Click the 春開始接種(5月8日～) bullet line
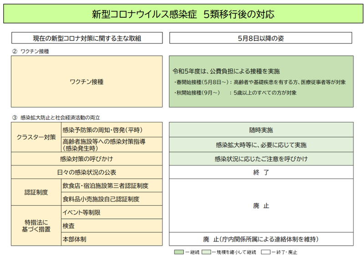Viewport: 364px width, 257px height. [259, 82]
